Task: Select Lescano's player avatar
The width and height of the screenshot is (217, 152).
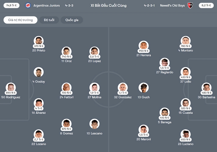Action: 94,123
